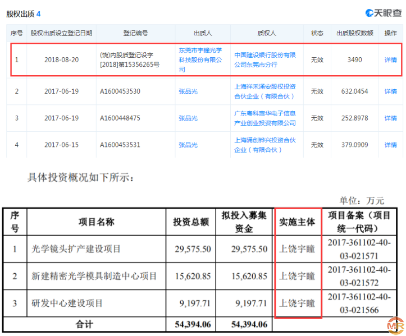The width and height of the screenshot is (406, 336).
Task: Select the (饶)内股质登记设字 registration number
Action: (x=130, y=60)
